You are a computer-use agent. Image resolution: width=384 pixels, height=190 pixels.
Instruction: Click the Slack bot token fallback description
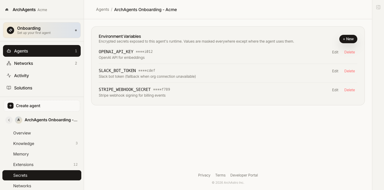coord(147,77)
